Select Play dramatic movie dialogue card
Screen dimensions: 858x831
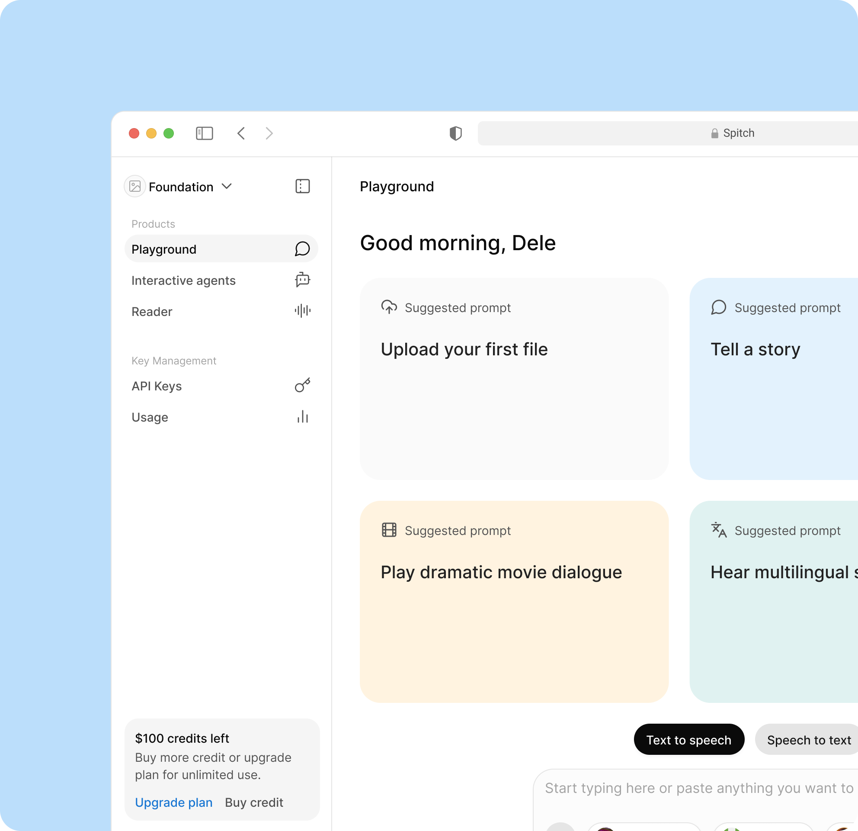tap(514, 602)
